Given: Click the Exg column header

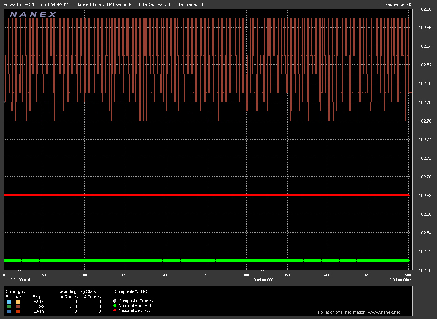Looking at the screenshot, I should (36, 297).
